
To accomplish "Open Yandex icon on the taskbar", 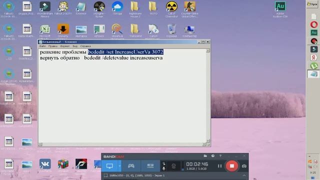I will 314,57.
